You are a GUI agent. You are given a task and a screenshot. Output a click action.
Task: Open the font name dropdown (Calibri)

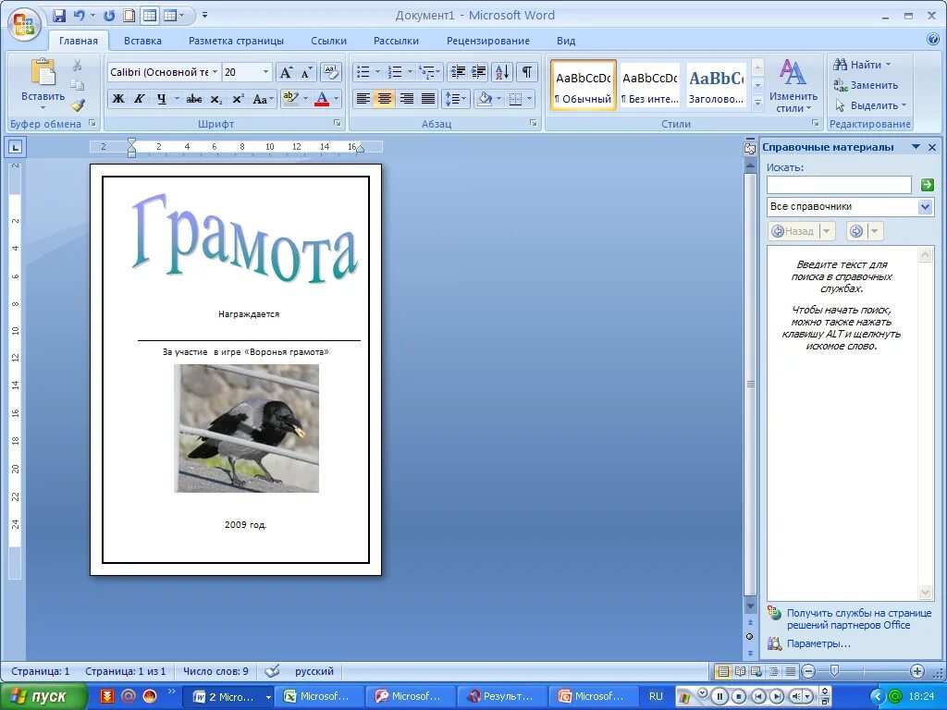point(215,72)
